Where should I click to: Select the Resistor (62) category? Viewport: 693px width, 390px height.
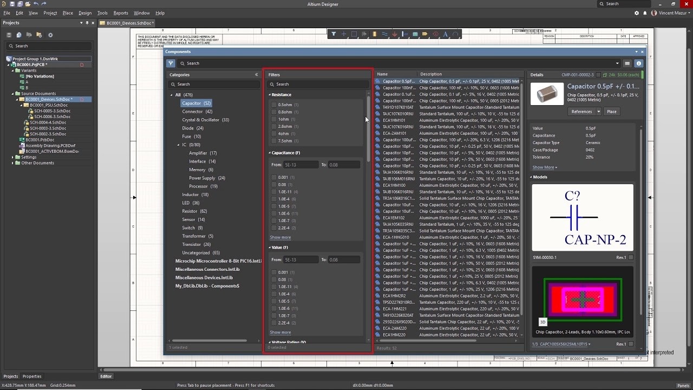point(194,211)
